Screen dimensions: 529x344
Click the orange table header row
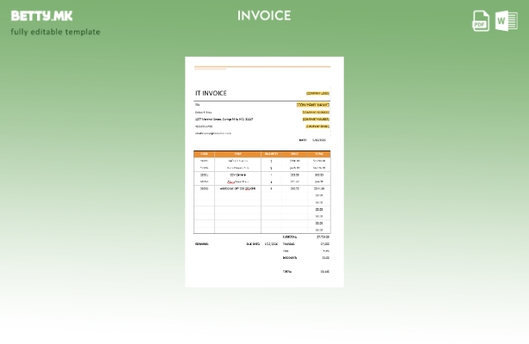point(261,154)
